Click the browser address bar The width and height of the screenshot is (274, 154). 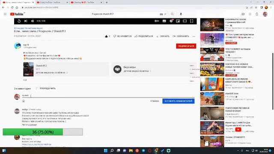[x=133, y=8]
